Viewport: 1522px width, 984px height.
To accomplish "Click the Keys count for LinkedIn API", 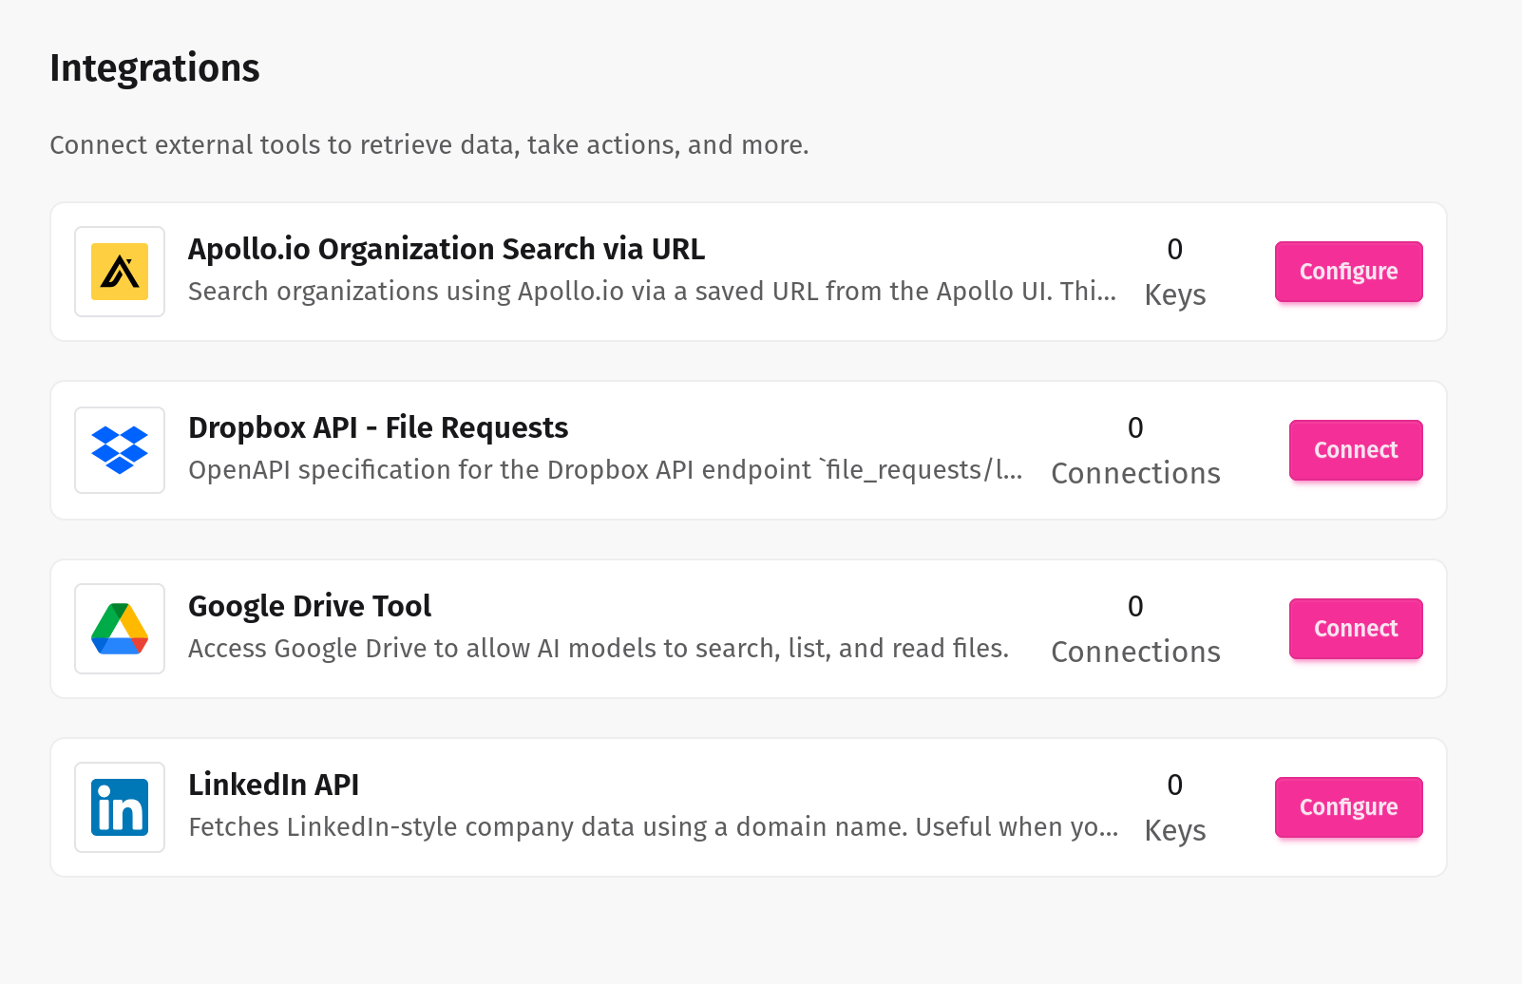I will (1174, 806).
